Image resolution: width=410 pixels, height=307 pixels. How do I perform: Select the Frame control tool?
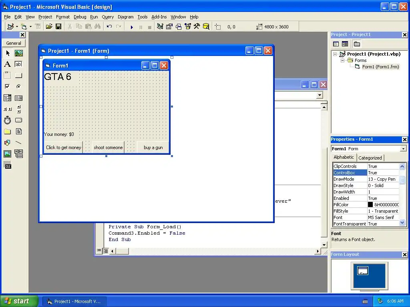[x=8, y=76]
